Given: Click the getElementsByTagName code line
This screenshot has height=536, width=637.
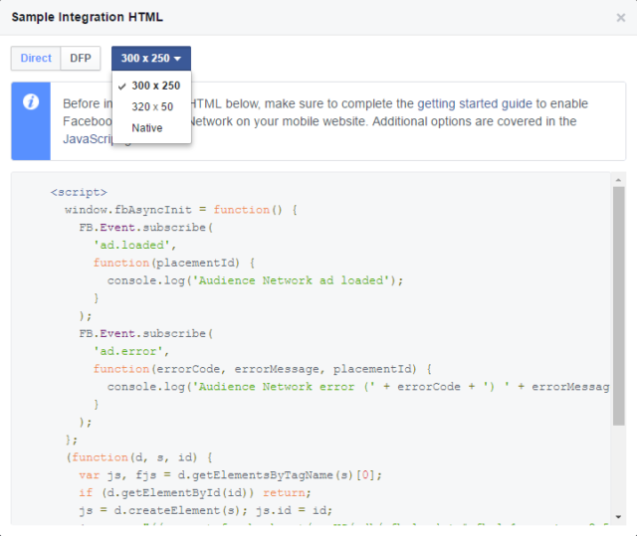Looking at the screenshot, I should click(x=230, y=475).
